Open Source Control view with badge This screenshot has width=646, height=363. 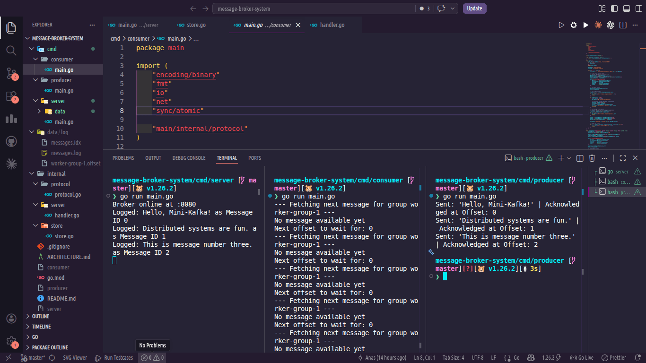coord(11,73)
